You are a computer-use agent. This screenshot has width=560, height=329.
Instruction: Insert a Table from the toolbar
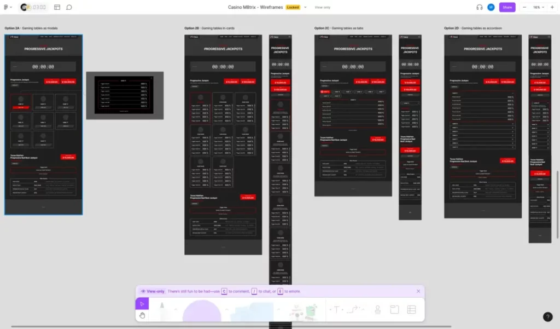(x=412, y=310)
